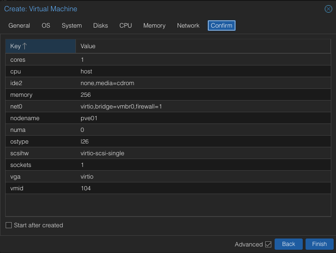This screenshot has height=253, width=336.
Task: Select the Confirm tab
Action: [222, 26]
